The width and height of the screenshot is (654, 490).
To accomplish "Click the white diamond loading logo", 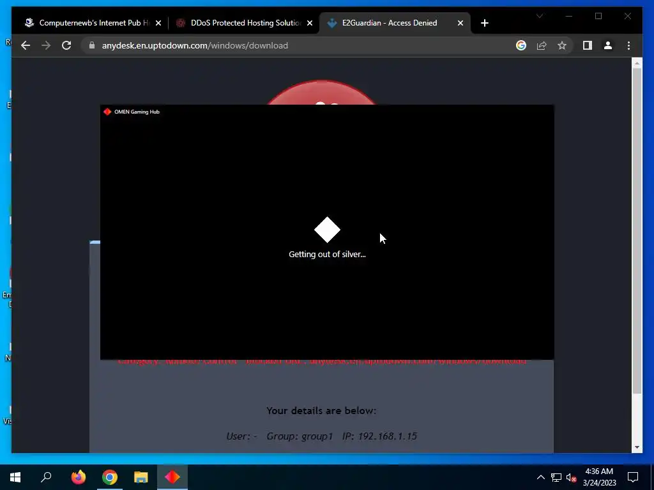I will [327, 230].
